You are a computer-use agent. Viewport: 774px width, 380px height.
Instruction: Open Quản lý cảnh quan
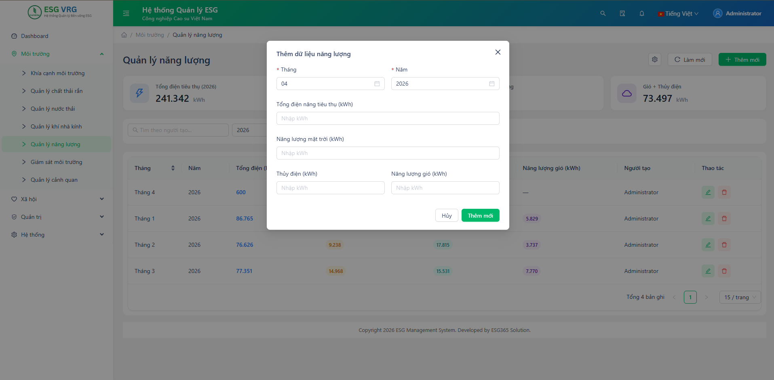coord(57,180)
